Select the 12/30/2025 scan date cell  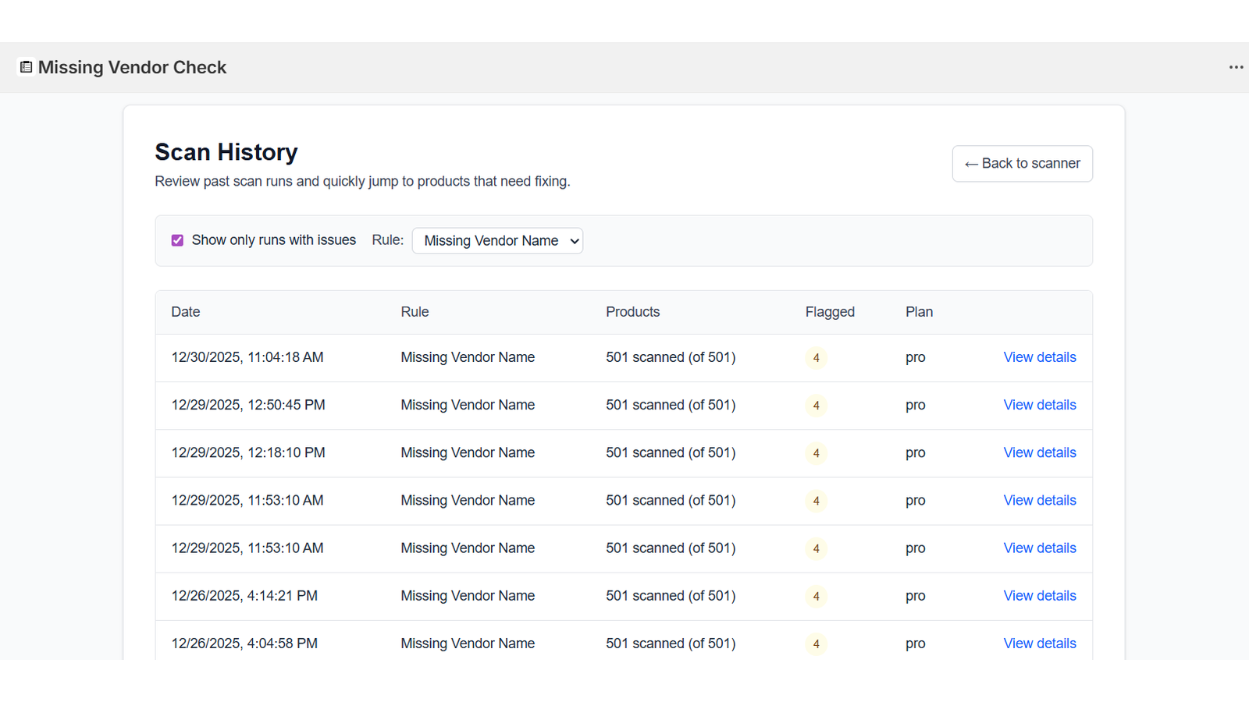pyautogui.click(x=247, y=357)
